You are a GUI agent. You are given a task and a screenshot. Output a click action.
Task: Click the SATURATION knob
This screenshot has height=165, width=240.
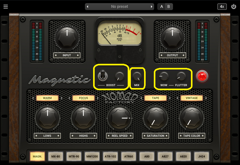pos(155,118)
